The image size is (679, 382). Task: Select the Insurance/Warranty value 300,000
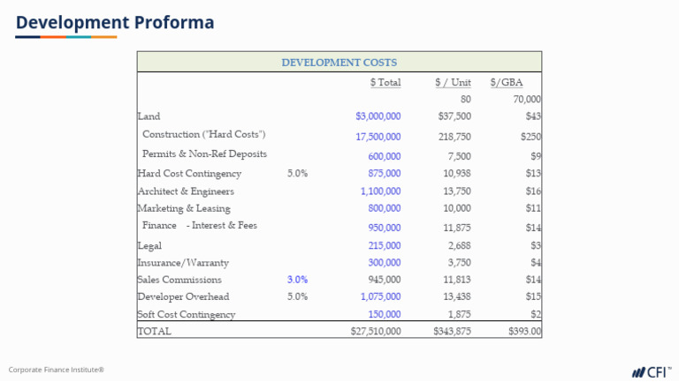coord(384,263)
